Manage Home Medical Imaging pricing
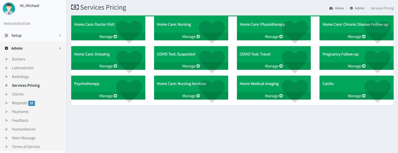 click(274, 96)
